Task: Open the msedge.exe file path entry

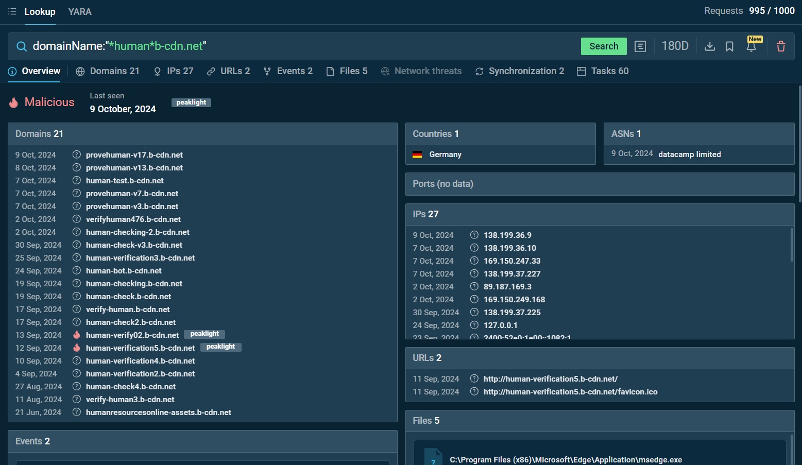Action: [566, 460]
